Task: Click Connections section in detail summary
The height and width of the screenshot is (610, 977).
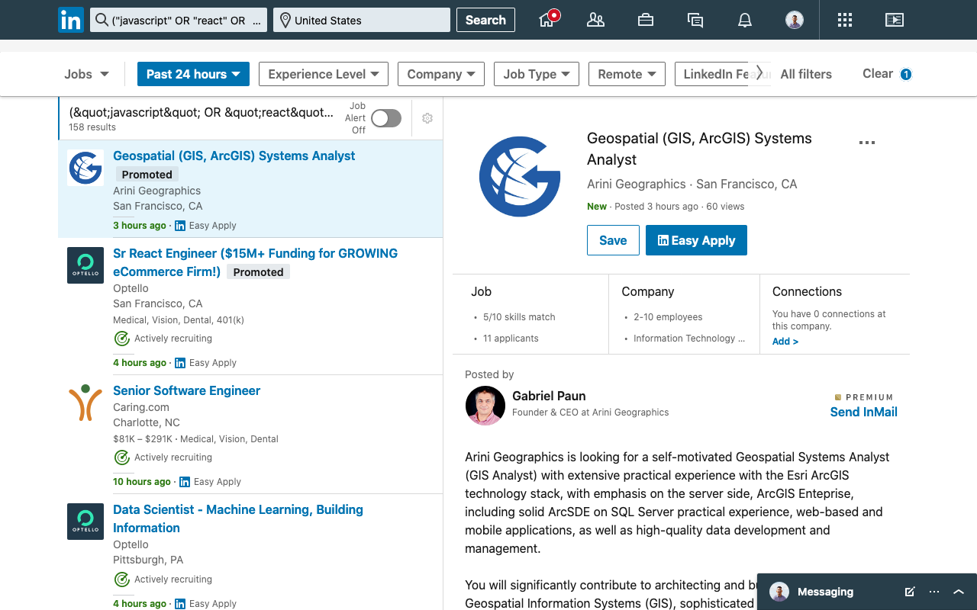Action: 835,314
